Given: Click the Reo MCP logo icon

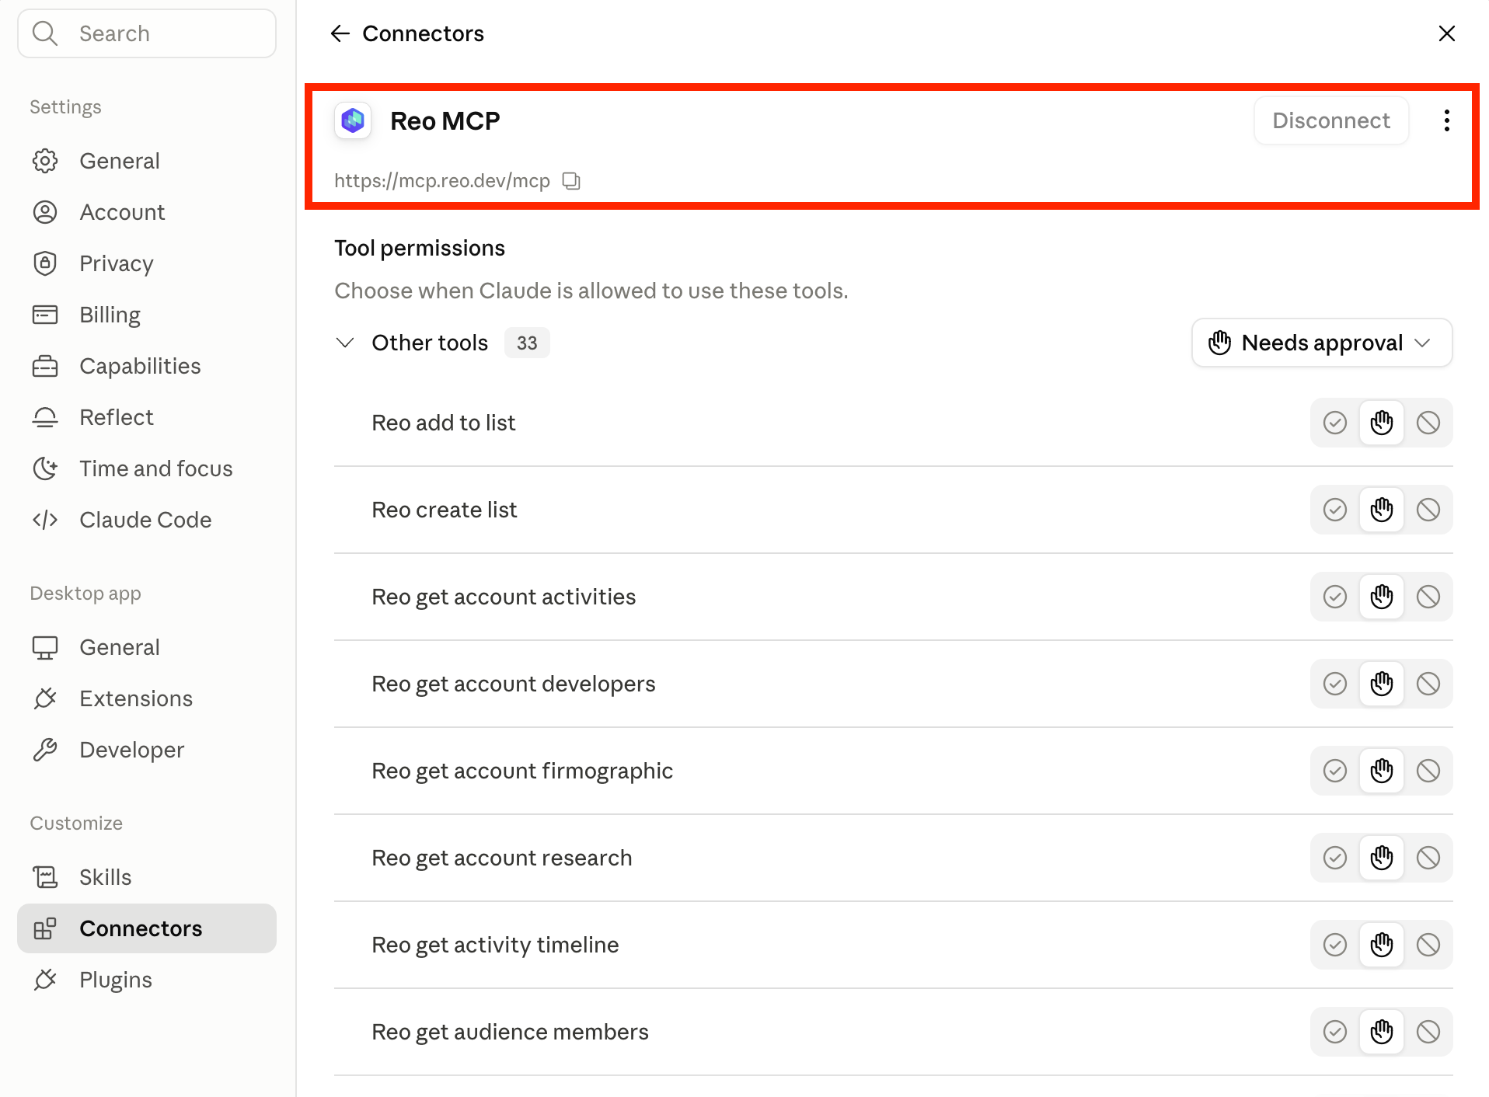Looking at the screenshot, I should click(353, 120).
